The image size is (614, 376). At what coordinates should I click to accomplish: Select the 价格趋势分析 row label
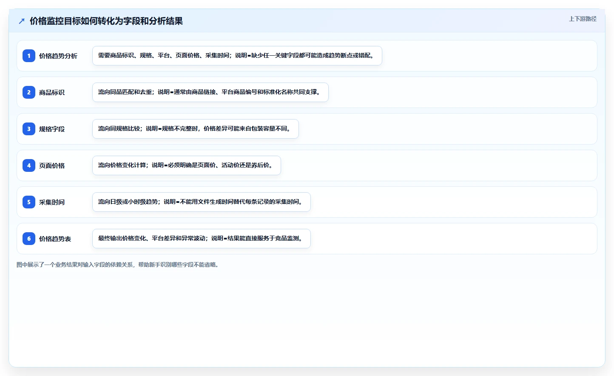(x=58, y=56)
